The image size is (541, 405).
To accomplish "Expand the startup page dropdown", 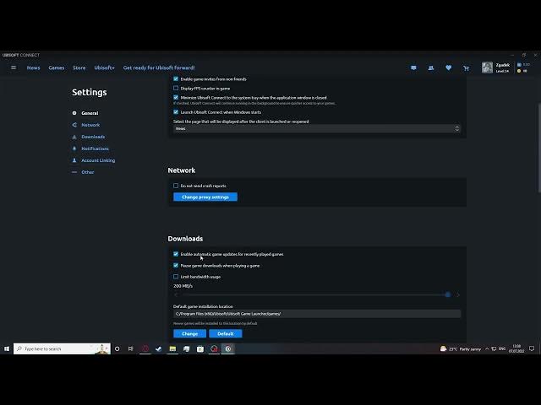I will (317, 128).
